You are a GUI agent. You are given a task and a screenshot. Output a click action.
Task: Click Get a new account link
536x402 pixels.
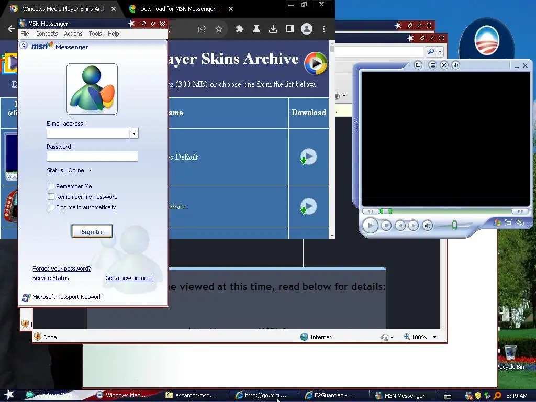[x=129, y=278]
